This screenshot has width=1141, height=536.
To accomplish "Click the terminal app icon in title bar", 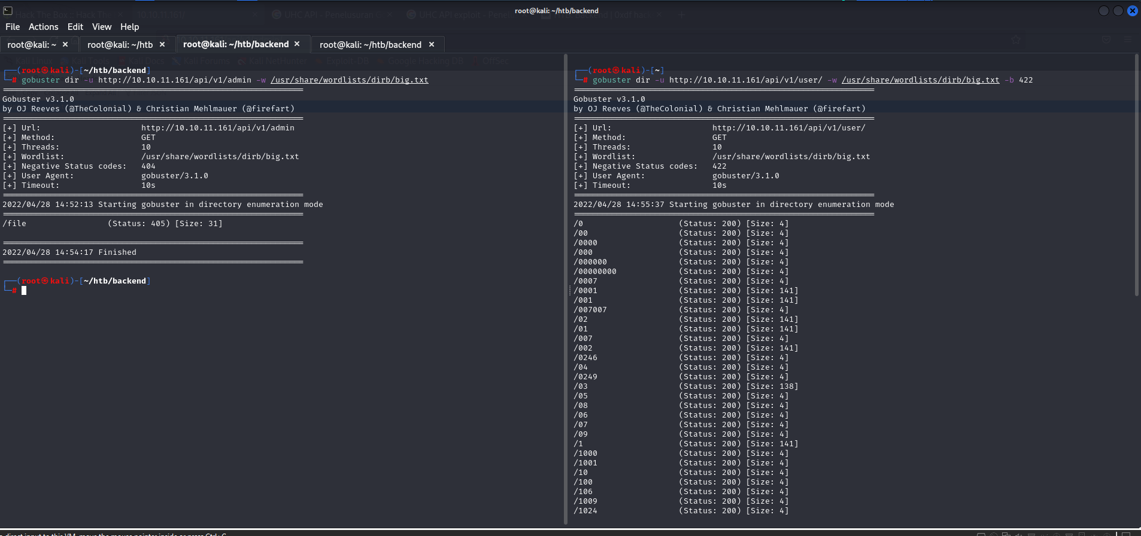I will click(x=8, y=11).
